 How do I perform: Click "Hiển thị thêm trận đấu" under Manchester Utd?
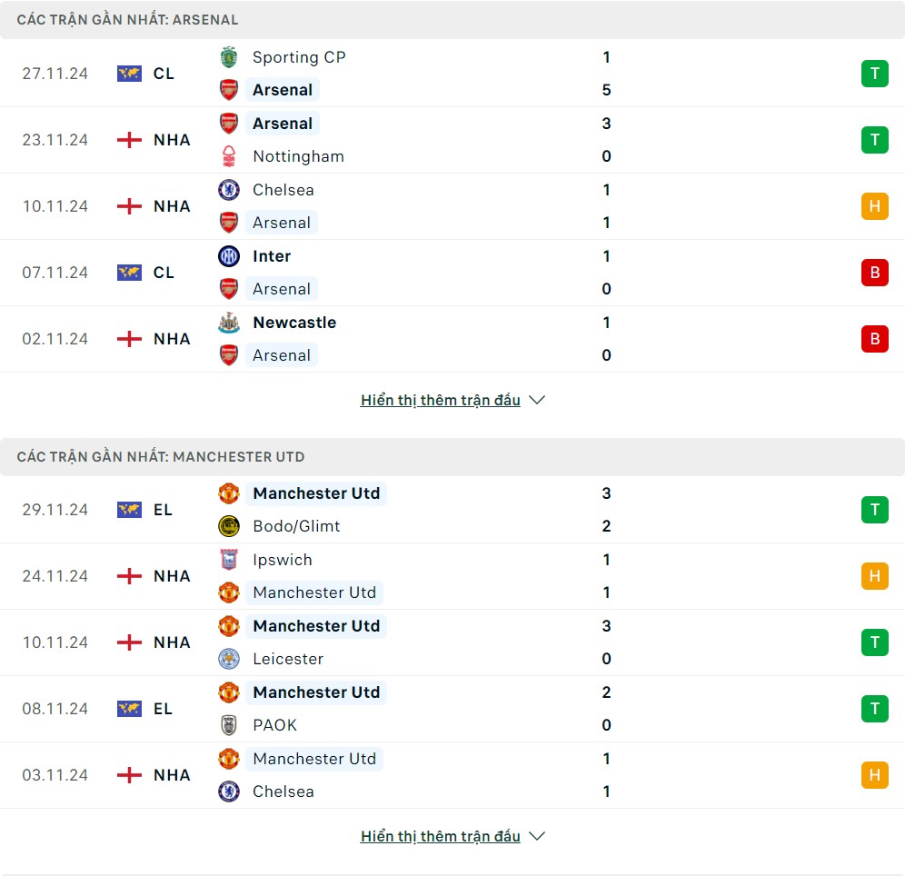[440, 836]
